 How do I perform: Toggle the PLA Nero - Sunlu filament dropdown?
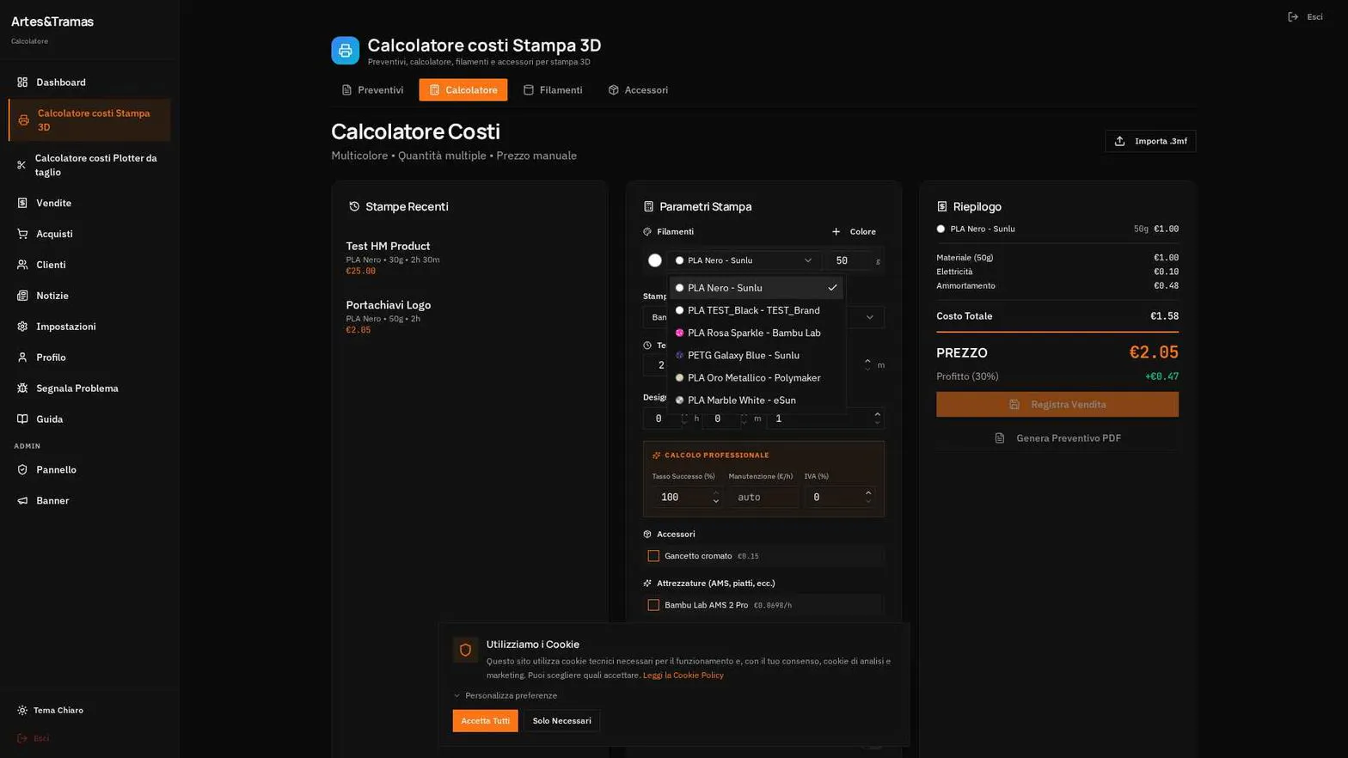(x=744, y=260)
